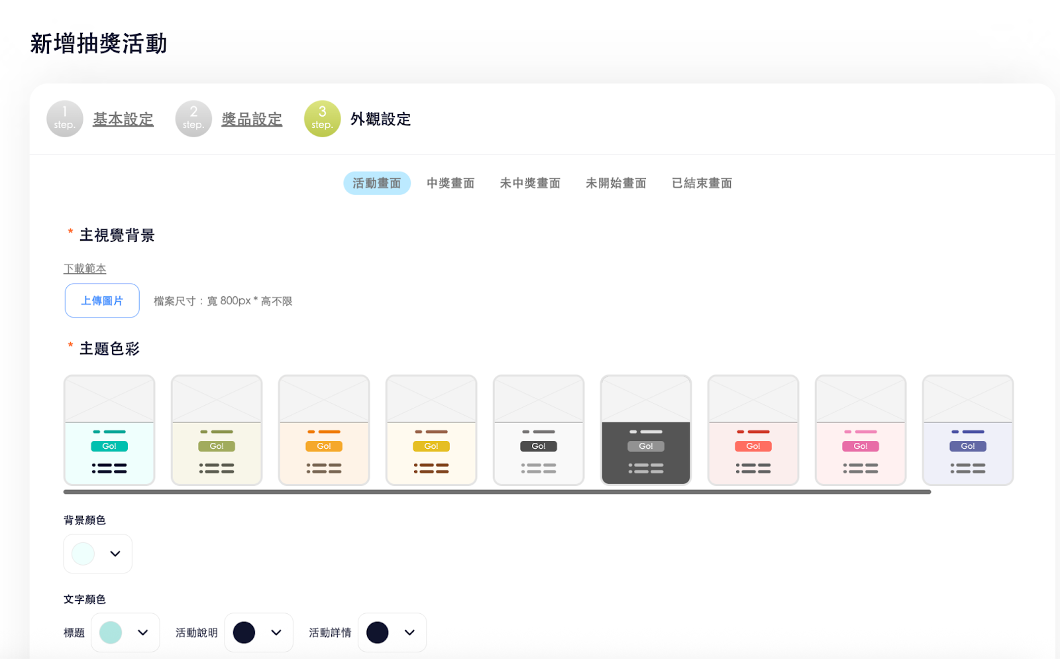Click the step 1 circle icon
The width and height of the screenshot is (1060, 659).
(64, 119)
